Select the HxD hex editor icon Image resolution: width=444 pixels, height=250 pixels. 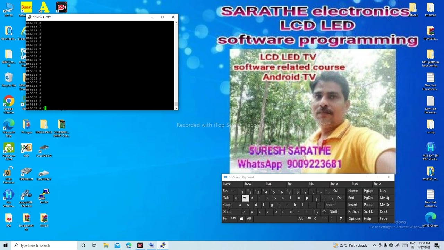point(26,150)
